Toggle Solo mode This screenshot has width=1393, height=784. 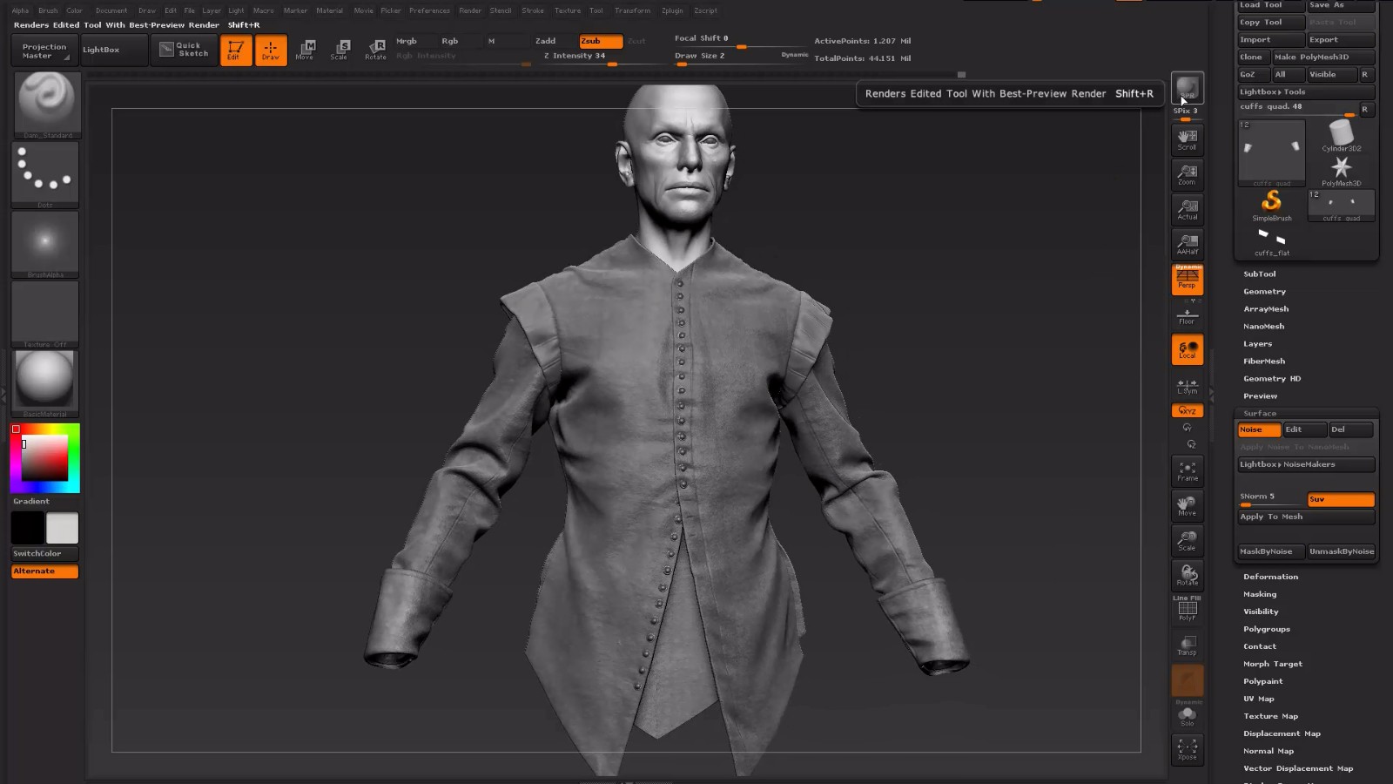(x=1187, y=716)
